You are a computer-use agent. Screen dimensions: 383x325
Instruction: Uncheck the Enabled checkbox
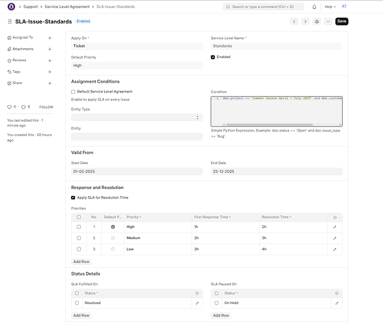tap(213, 57)
